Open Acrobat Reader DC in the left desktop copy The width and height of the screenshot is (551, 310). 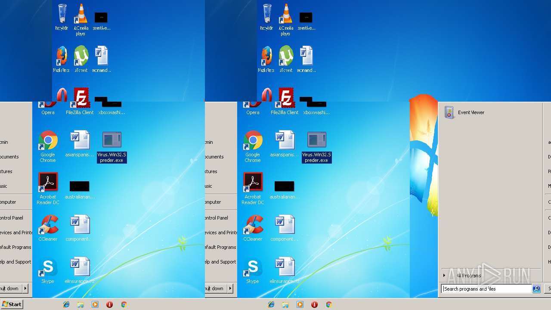tap(48, 189)
